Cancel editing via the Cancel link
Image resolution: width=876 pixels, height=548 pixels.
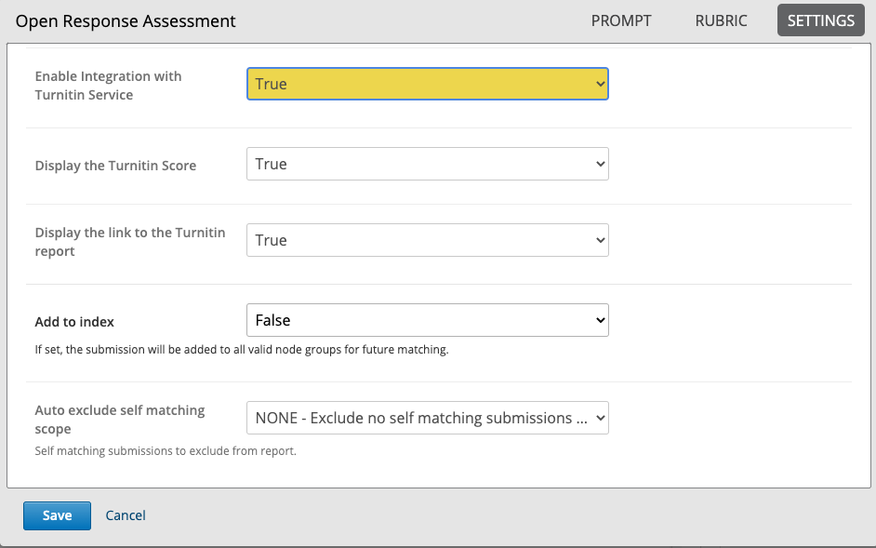126,515
